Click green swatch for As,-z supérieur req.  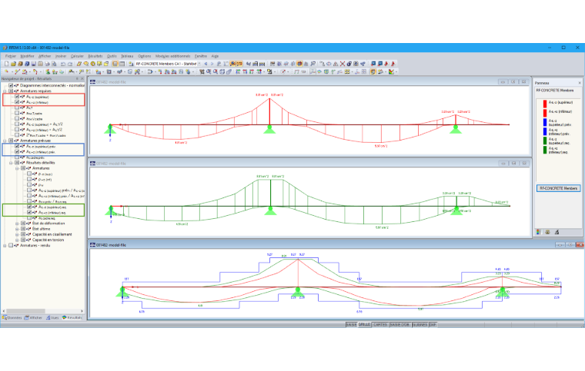tap(545, 141)
